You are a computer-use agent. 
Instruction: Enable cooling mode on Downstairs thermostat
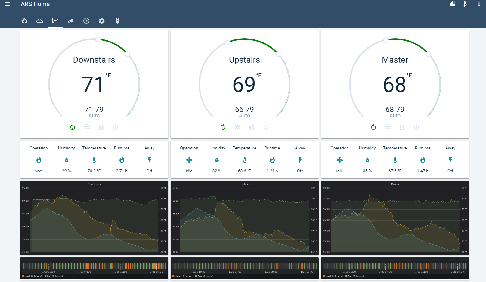87,127
